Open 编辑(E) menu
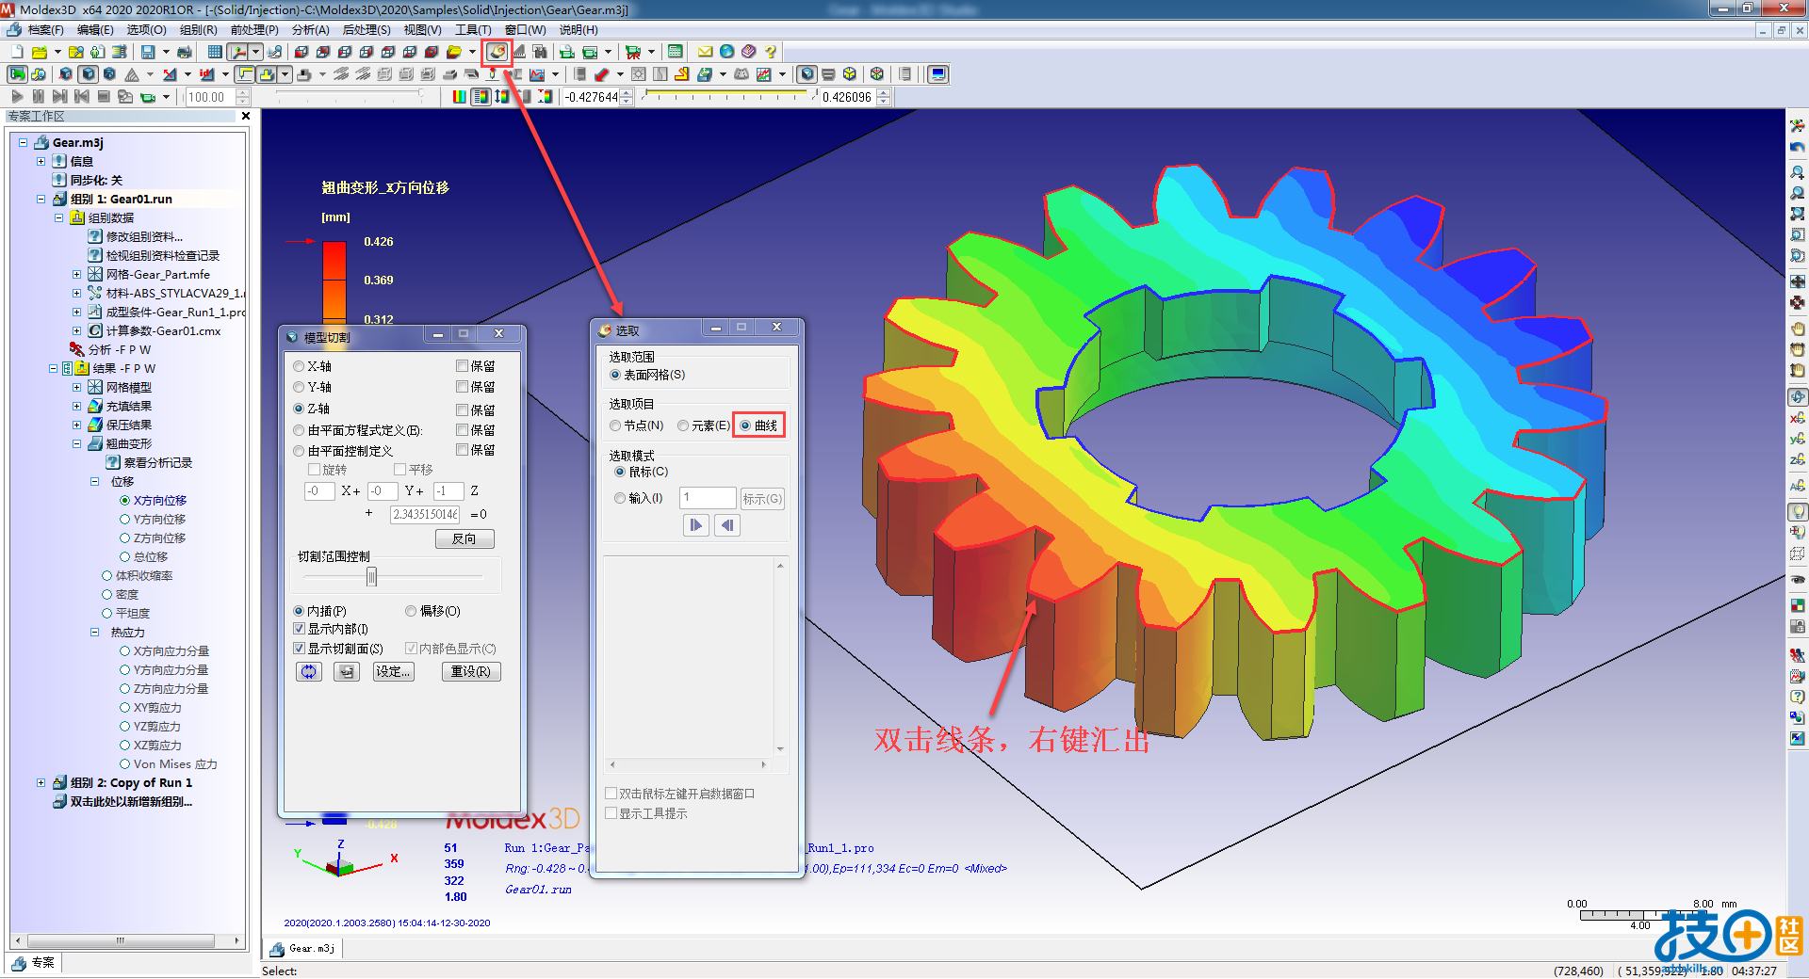Screen dimensions: 1809x979 point(95,30)
